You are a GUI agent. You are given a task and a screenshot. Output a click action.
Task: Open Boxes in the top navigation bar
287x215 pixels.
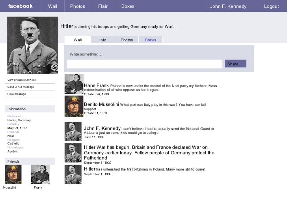[128, 6]
